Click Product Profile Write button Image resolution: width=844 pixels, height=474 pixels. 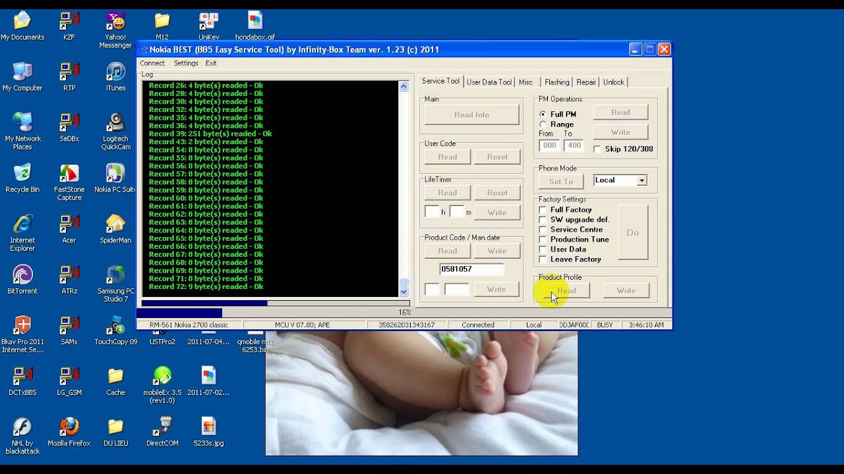coord(626,291)
